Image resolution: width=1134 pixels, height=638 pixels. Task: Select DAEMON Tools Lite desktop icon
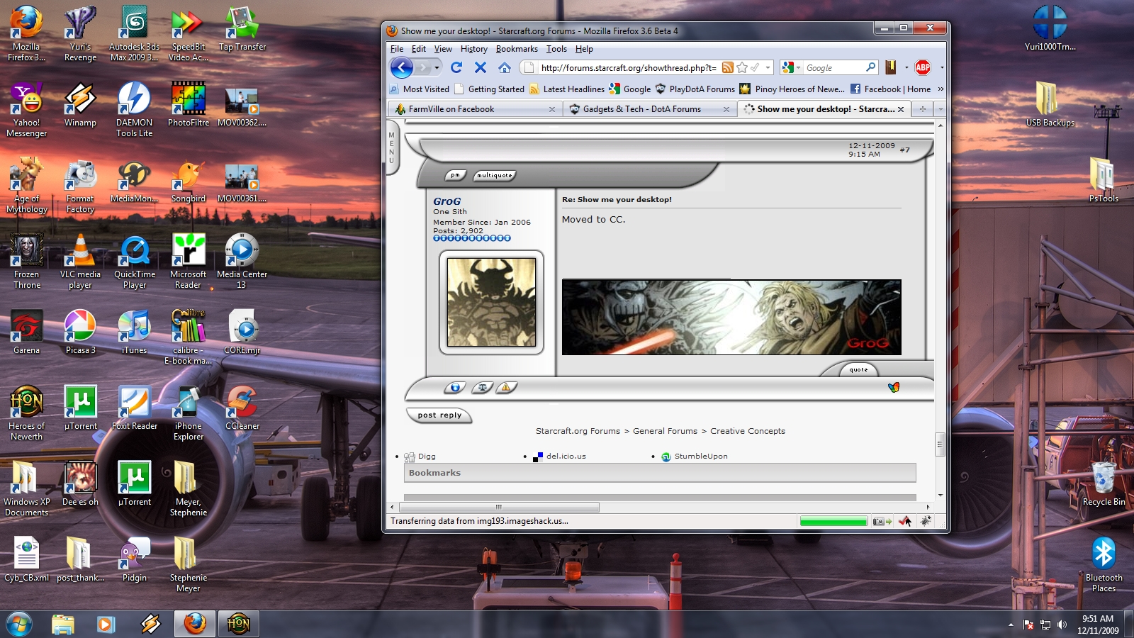pos(134,109)
